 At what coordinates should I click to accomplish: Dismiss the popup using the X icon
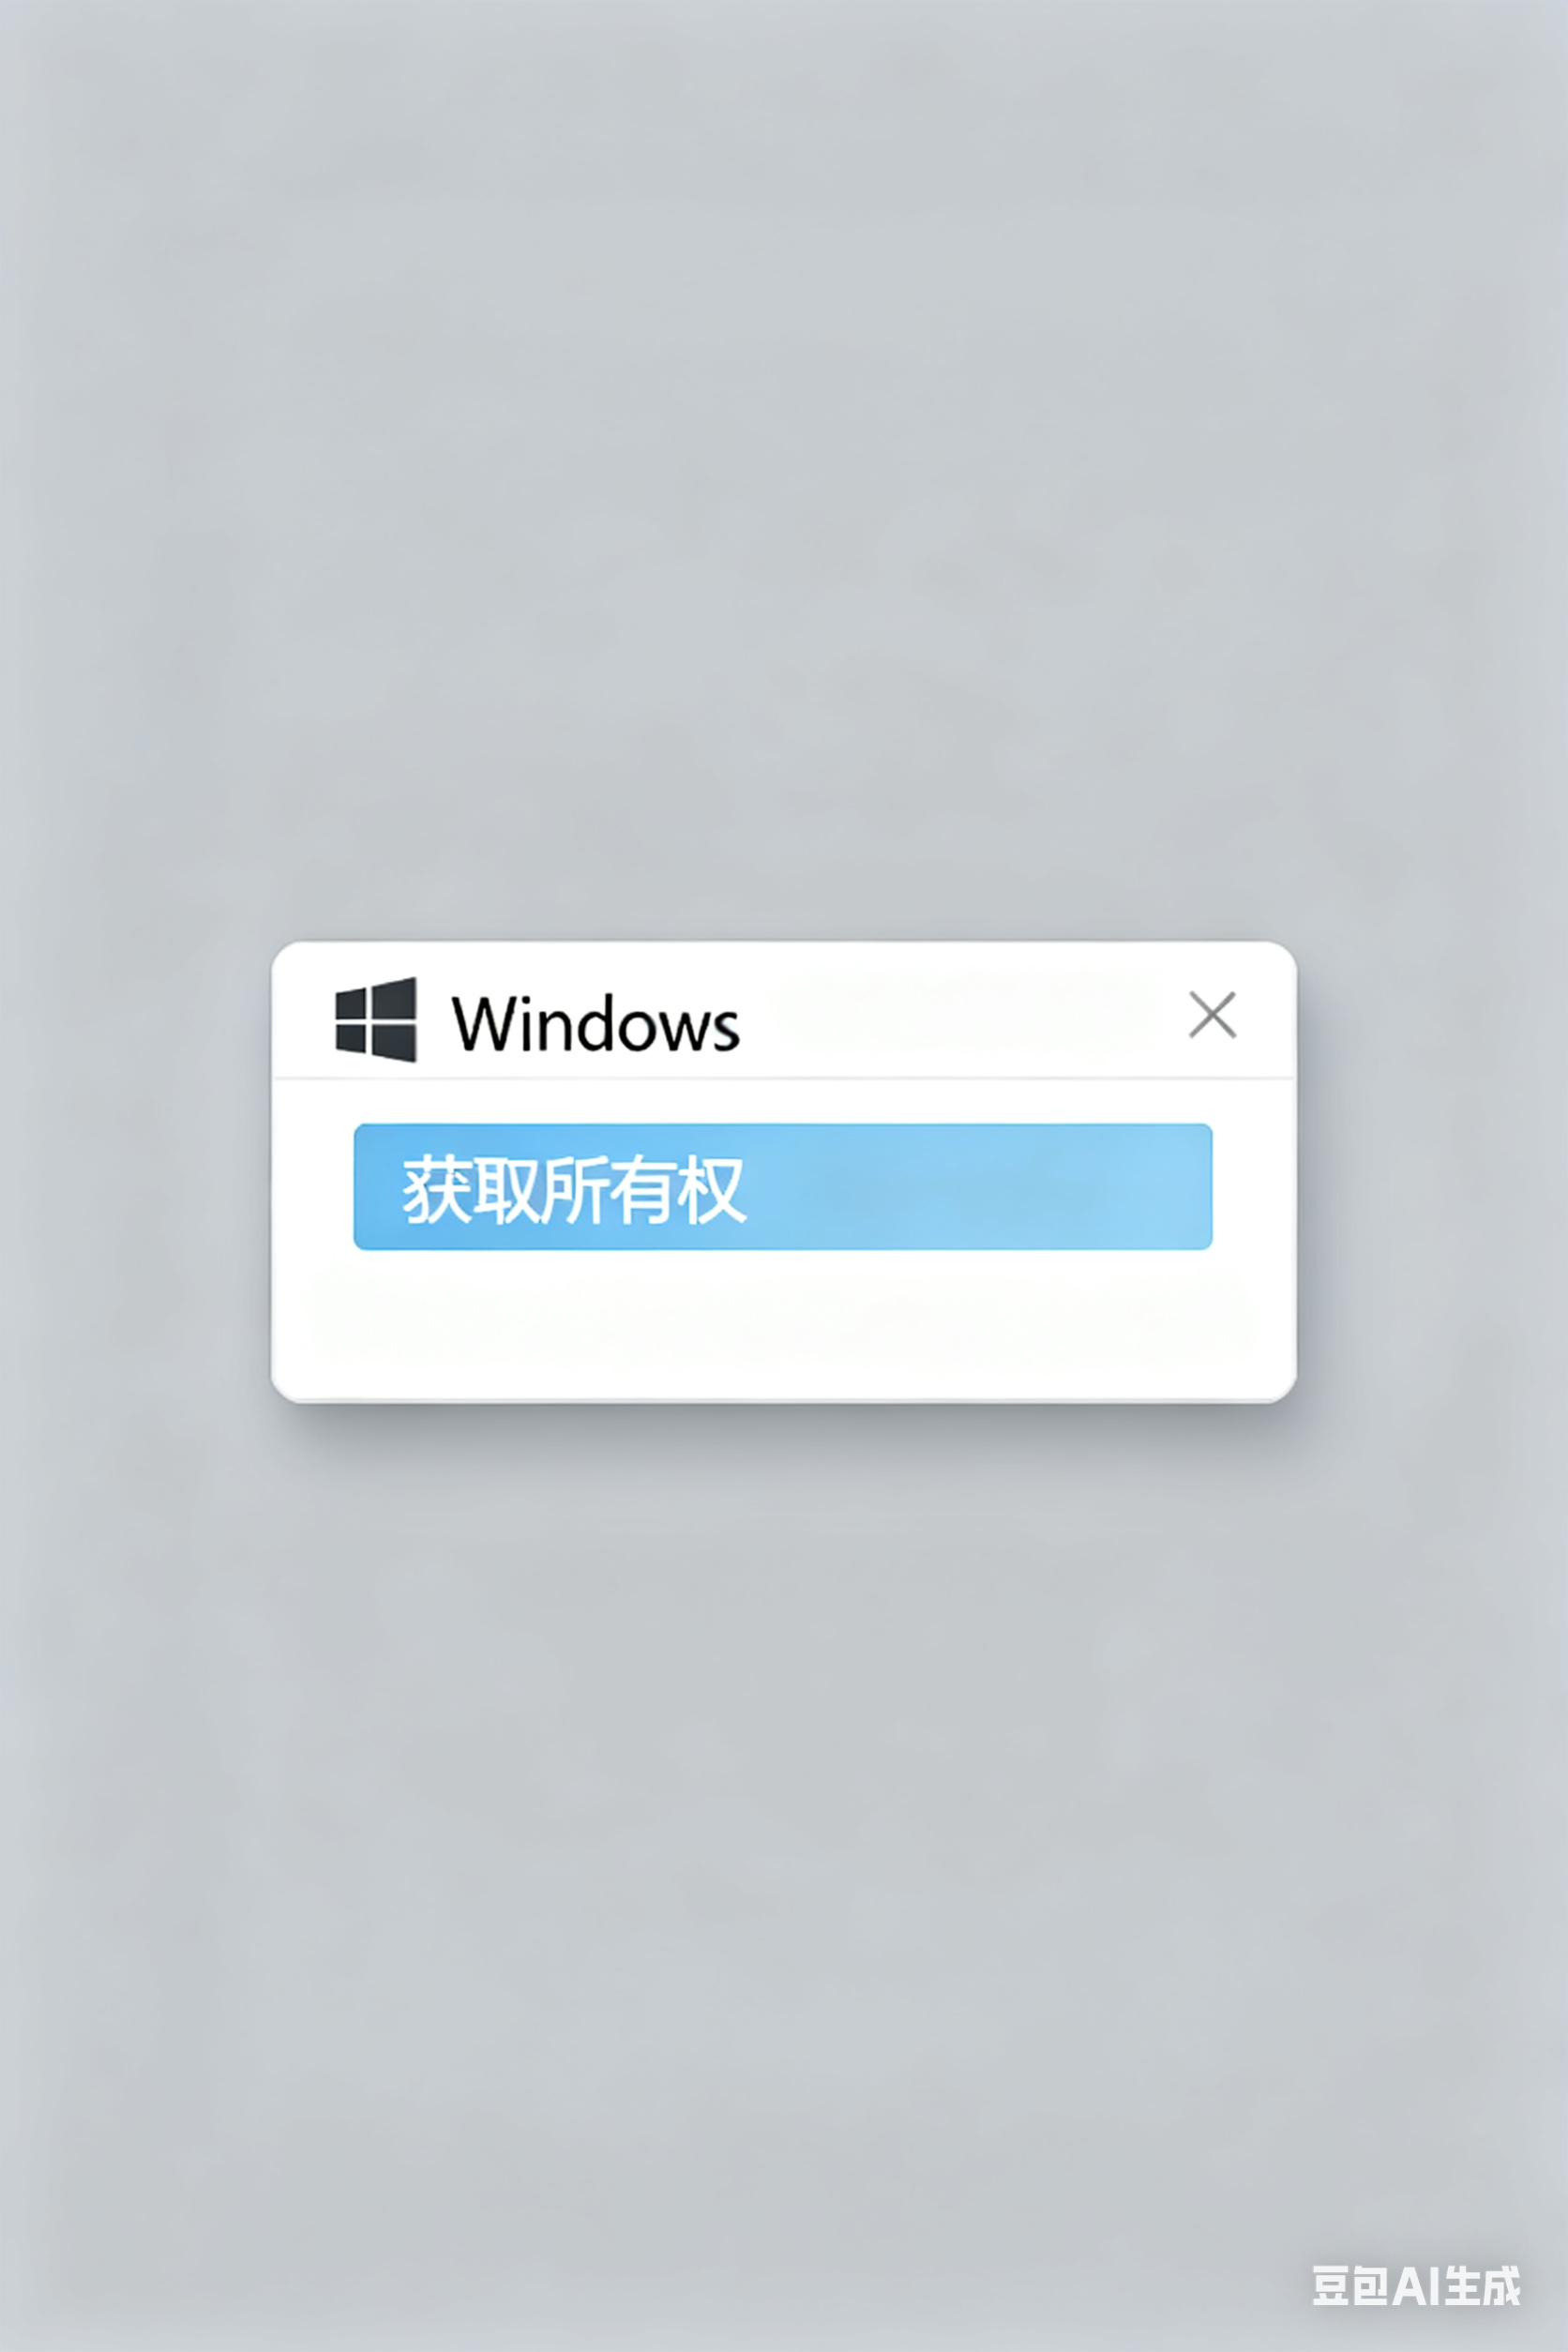coord(1212,1015)
